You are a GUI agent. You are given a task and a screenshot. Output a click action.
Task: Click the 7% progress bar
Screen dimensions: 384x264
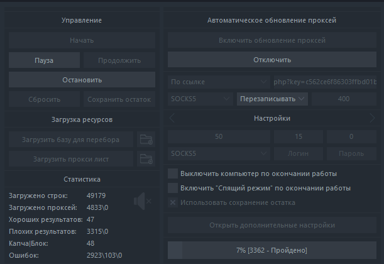click(272, 250)
